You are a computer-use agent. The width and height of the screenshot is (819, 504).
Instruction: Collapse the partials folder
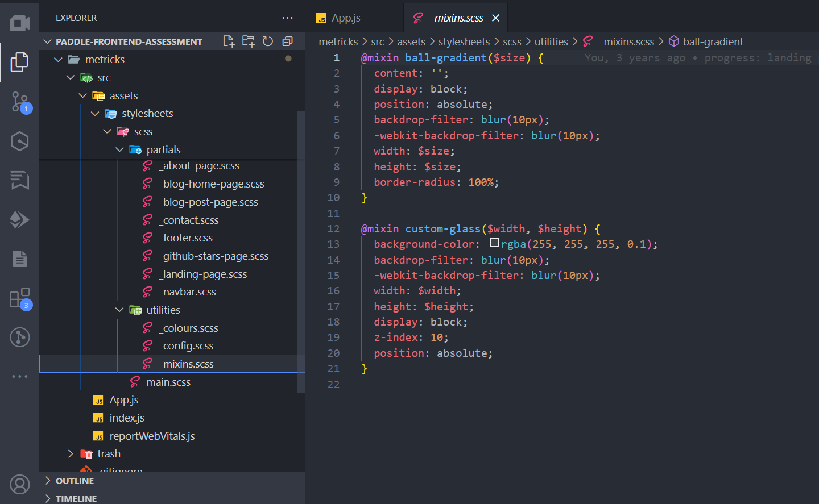tap(119, 150)
